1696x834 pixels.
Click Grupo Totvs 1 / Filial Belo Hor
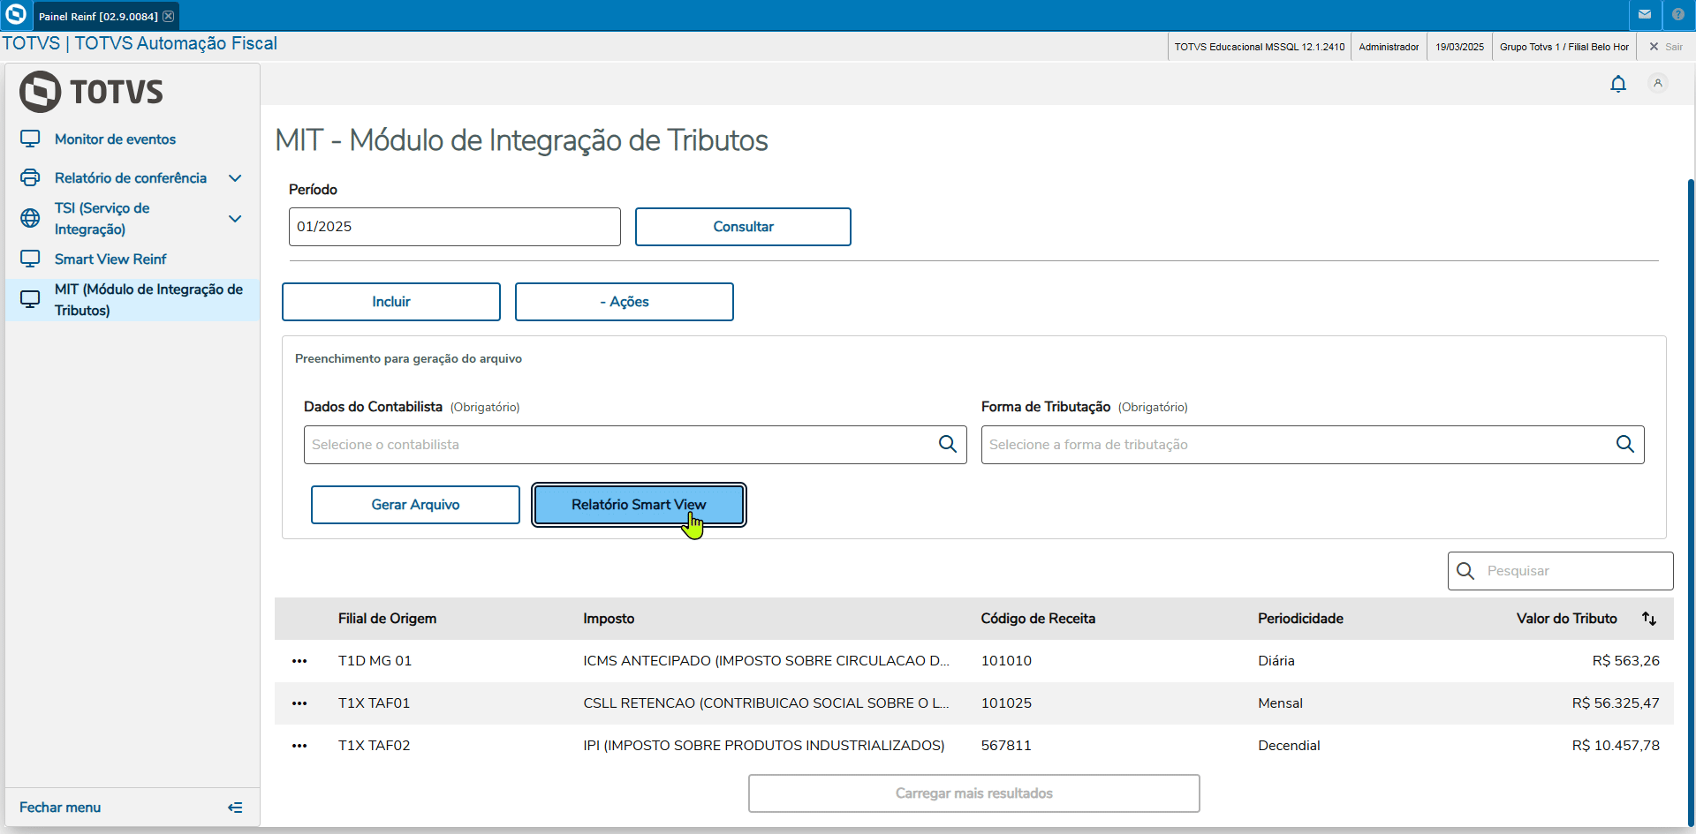1564,47
